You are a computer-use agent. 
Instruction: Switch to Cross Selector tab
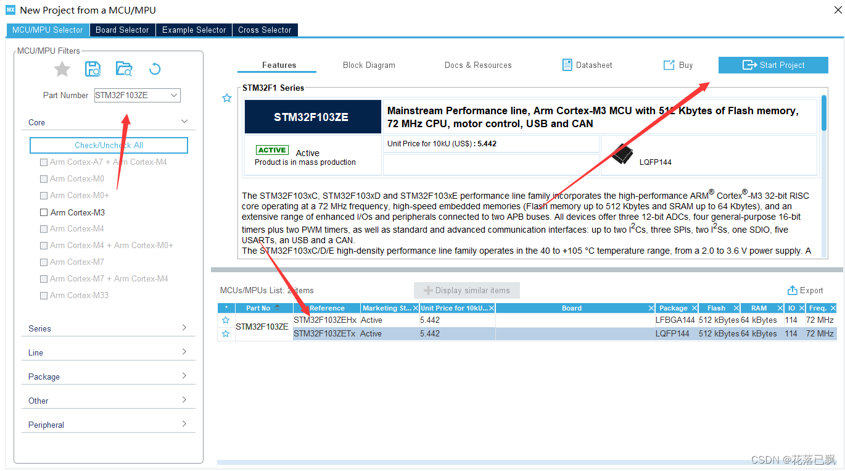pos(265,30)
